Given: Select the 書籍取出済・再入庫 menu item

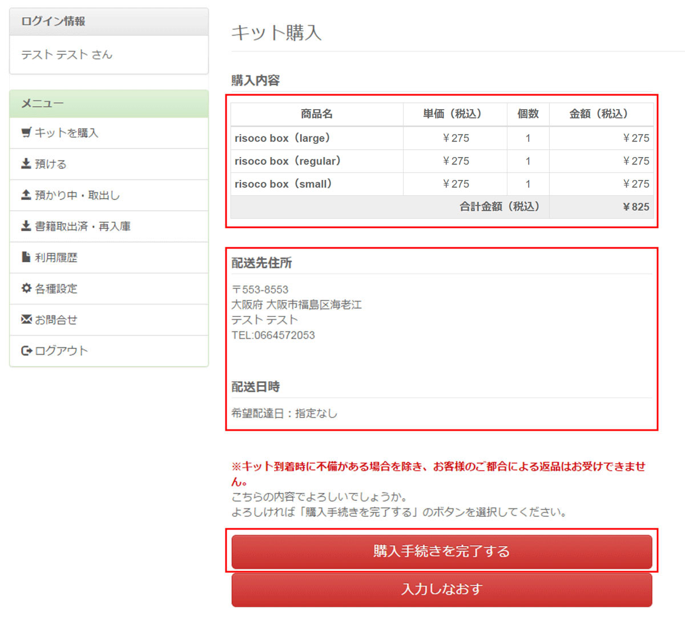Looking at the screenshot, I should pyautogui.click(x=109, y=227).
